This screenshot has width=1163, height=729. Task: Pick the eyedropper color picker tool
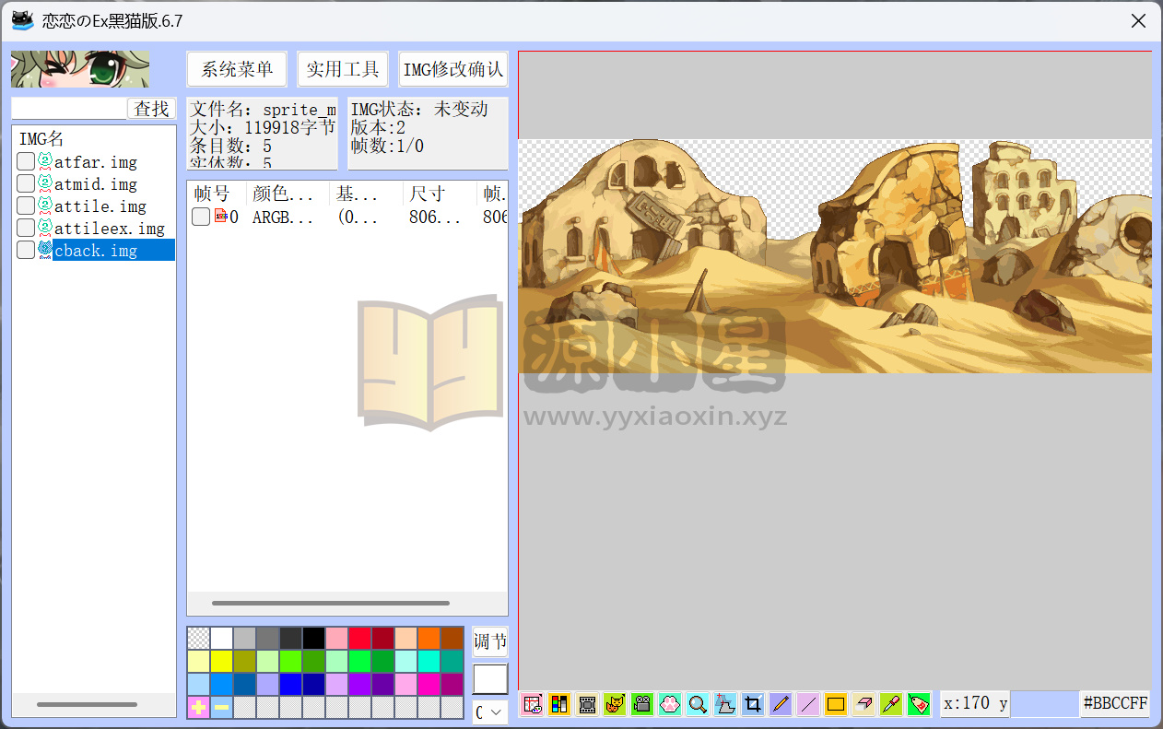(x=891, y=704)
